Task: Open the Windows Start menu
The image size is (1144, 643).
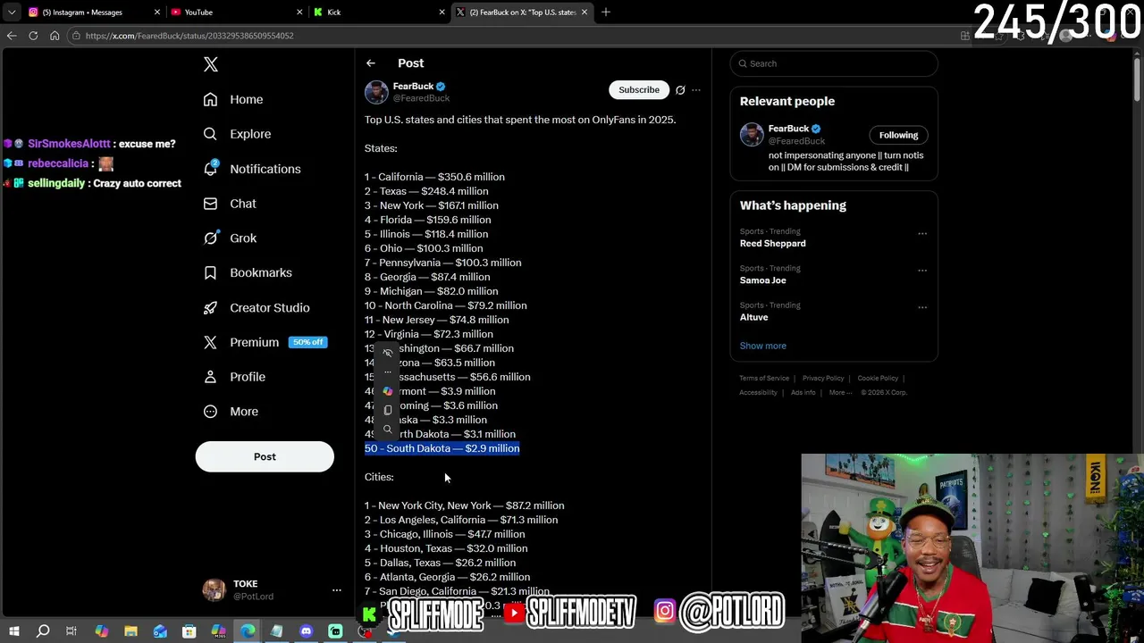Action: pyautogui.click(x=13, y=631)
